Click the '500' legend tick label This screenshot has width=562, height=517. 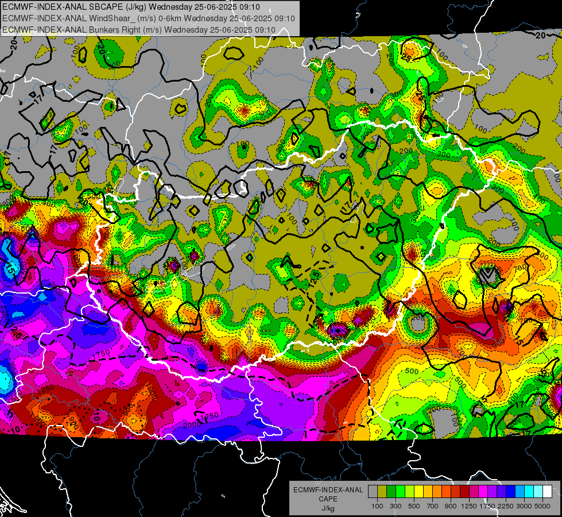[414, 506]
